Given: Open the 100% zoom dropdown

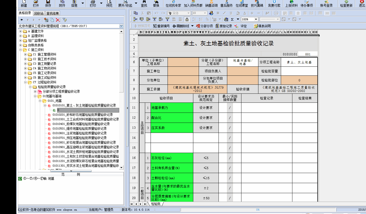Looking at the screenshot, I should click(x=256, y=19).
